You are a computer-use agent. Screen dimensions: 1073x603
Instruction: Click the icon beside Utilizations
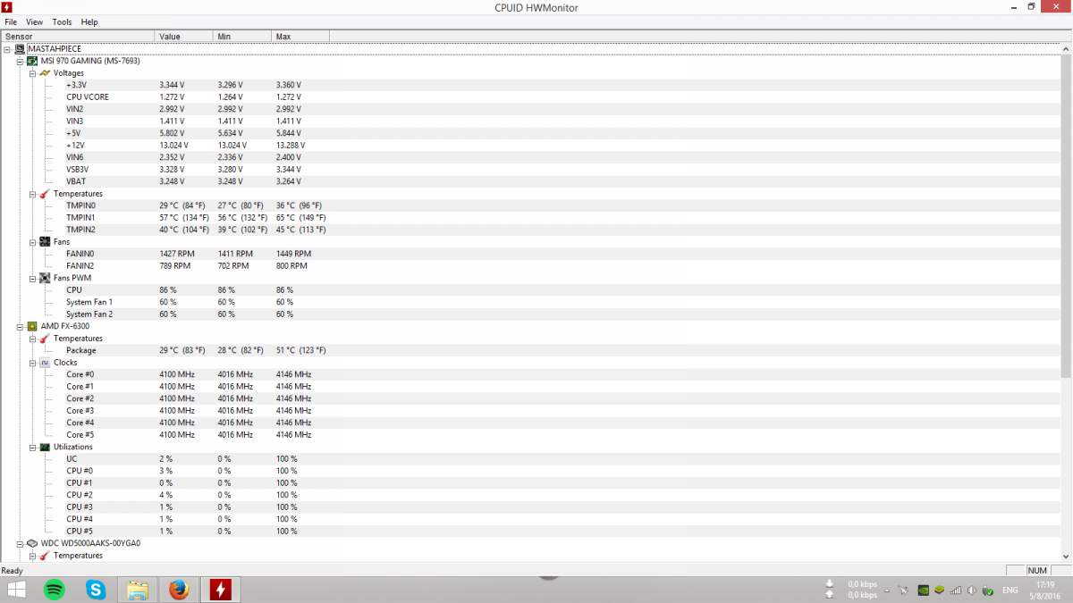tap(45, 447)
